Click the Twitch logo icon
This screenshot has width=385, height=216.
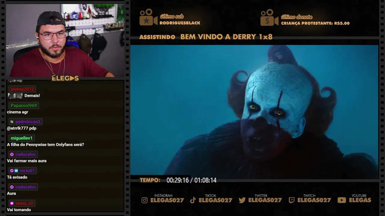[291, 200]
